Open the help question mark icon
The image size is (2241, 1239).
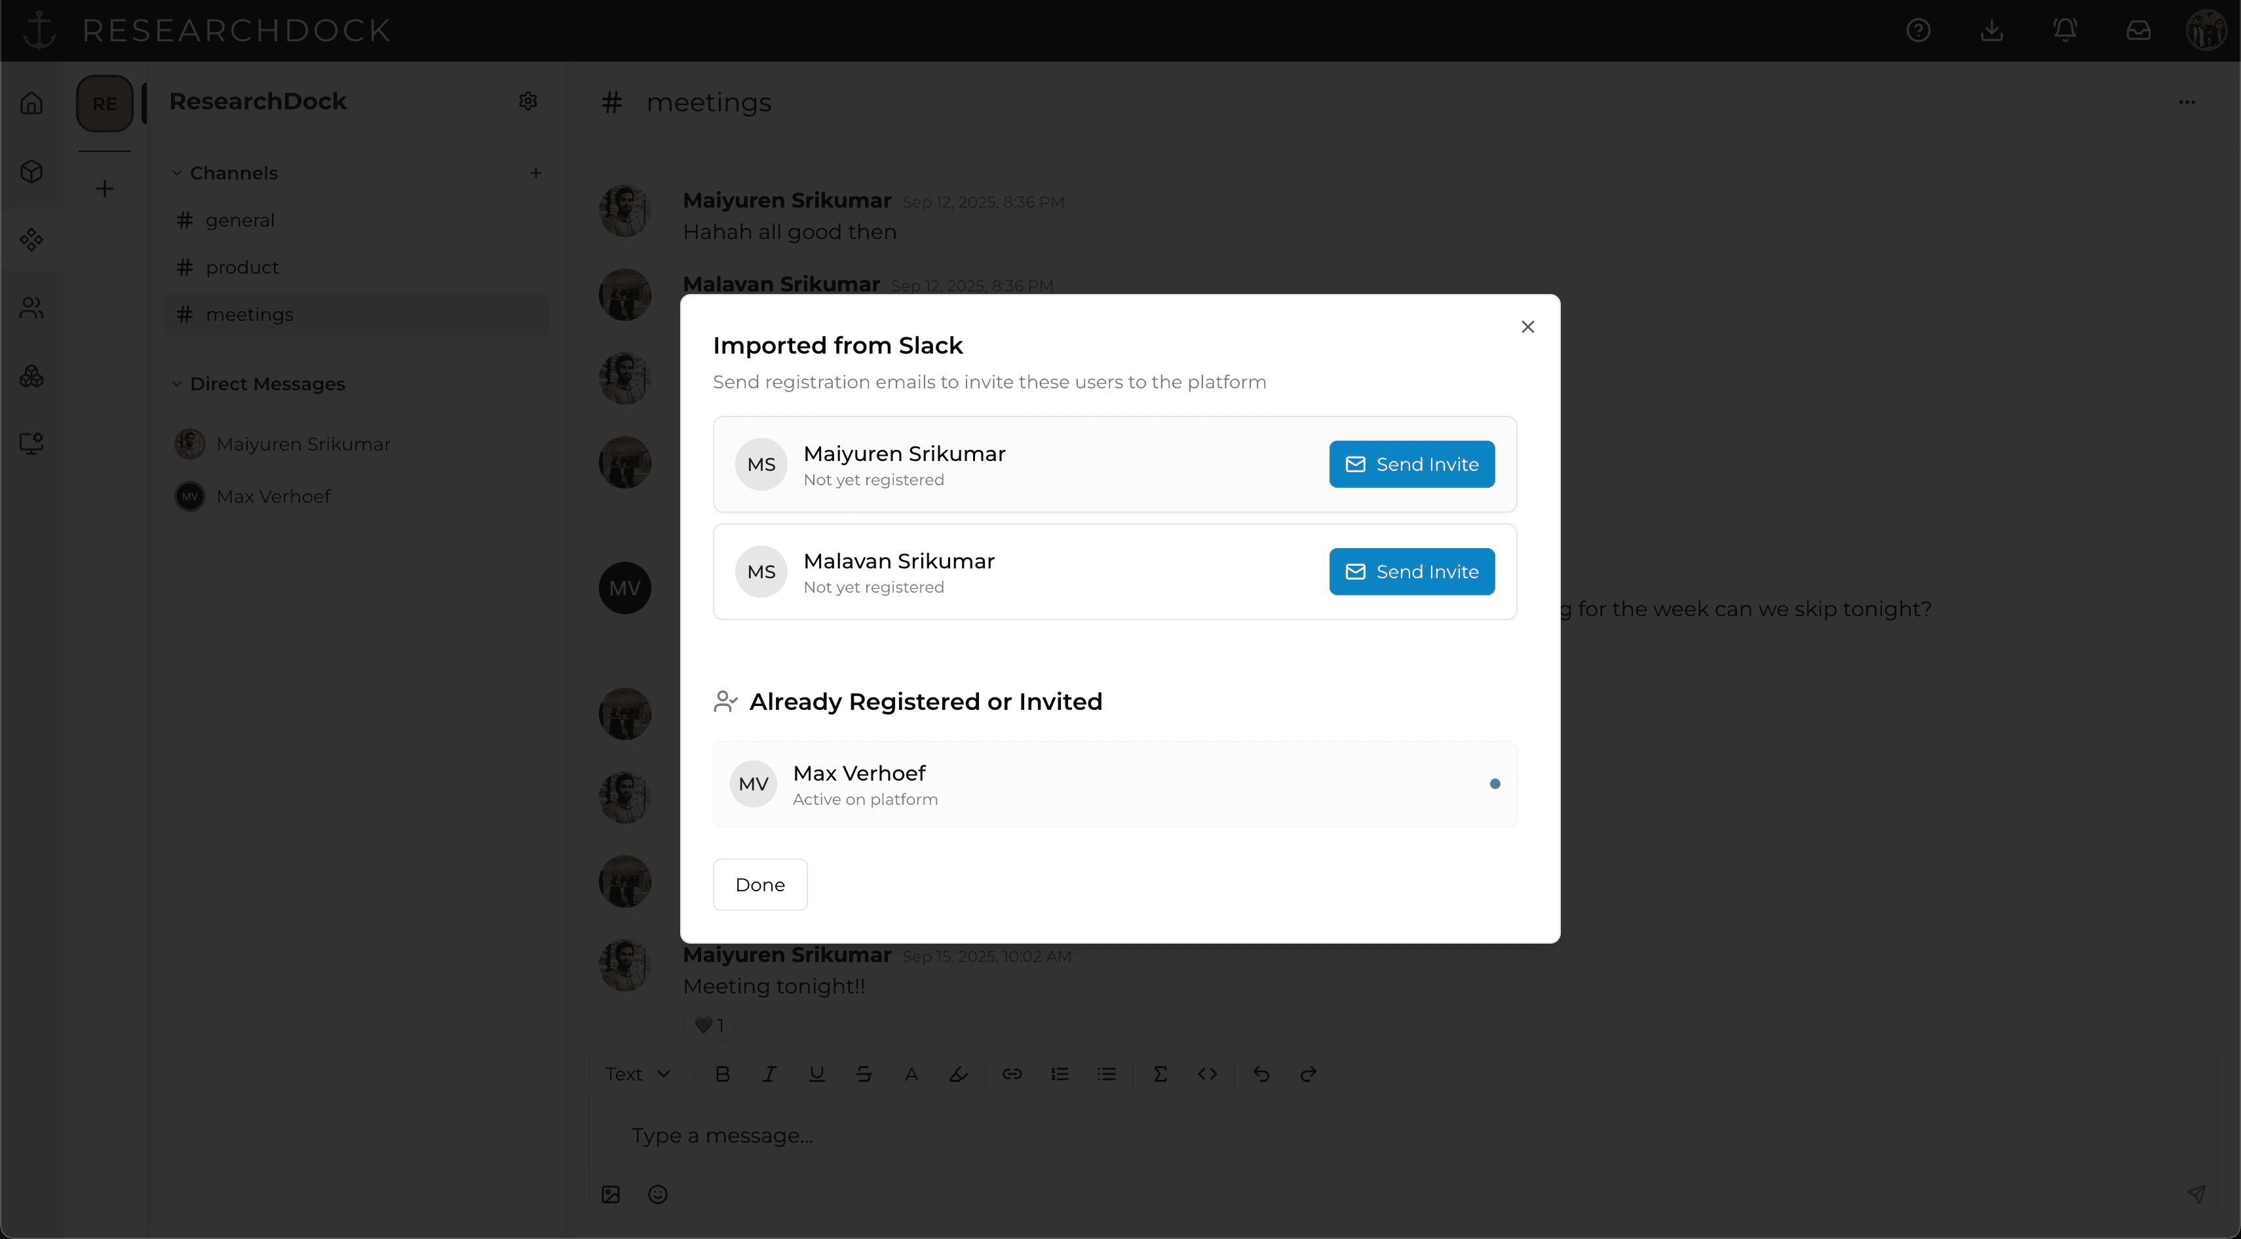(1918, 30)
